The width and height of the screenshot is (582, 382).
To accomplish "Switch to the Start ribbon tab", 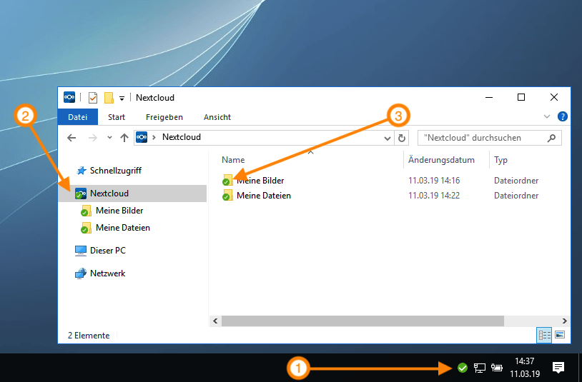I will (117, 117).
